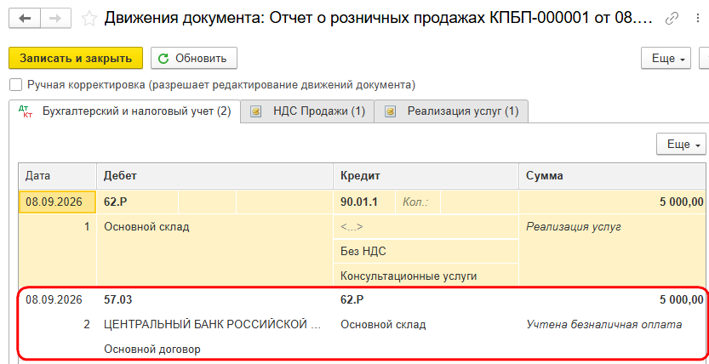Click coin stack icon on Реализация услуг tab
709x364 pixels.
pos(390,111)
